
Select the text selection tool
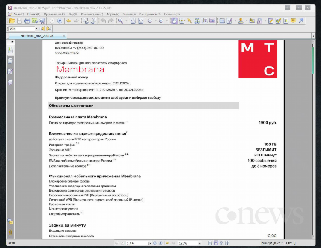point(205,21)
